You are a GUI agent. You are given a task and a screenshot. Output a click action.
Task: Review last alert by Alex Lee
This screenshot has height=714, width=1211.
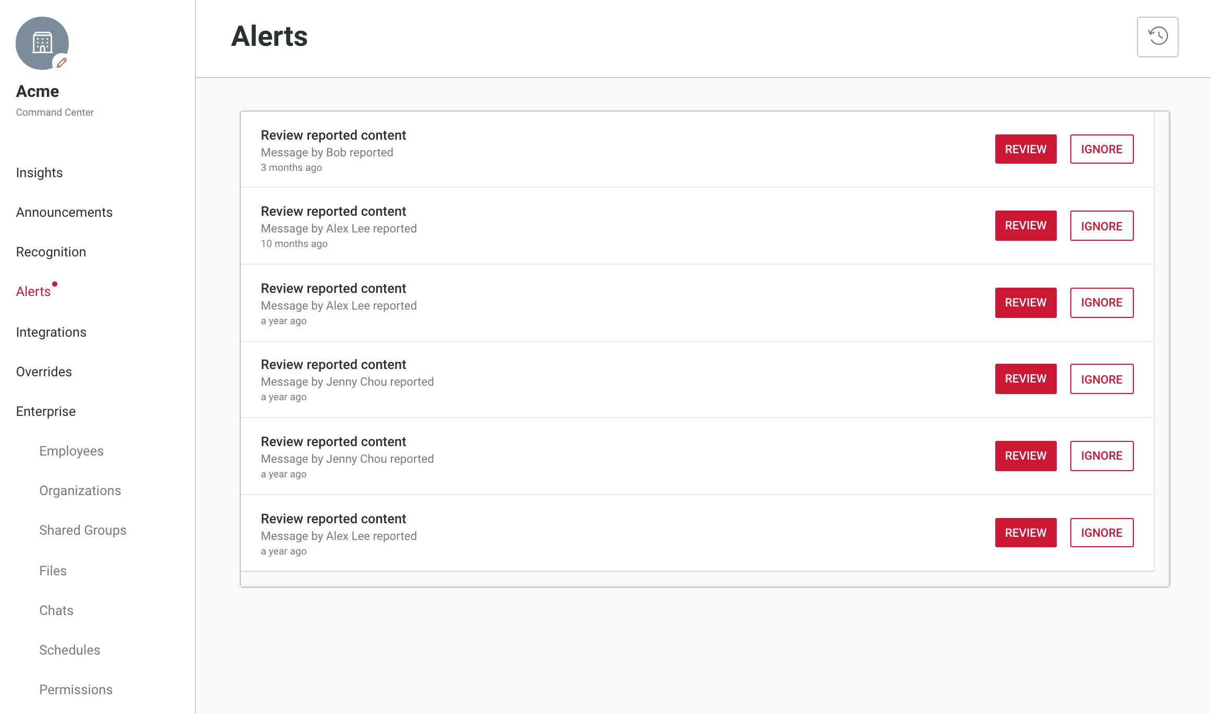(x=1025, y=533)
